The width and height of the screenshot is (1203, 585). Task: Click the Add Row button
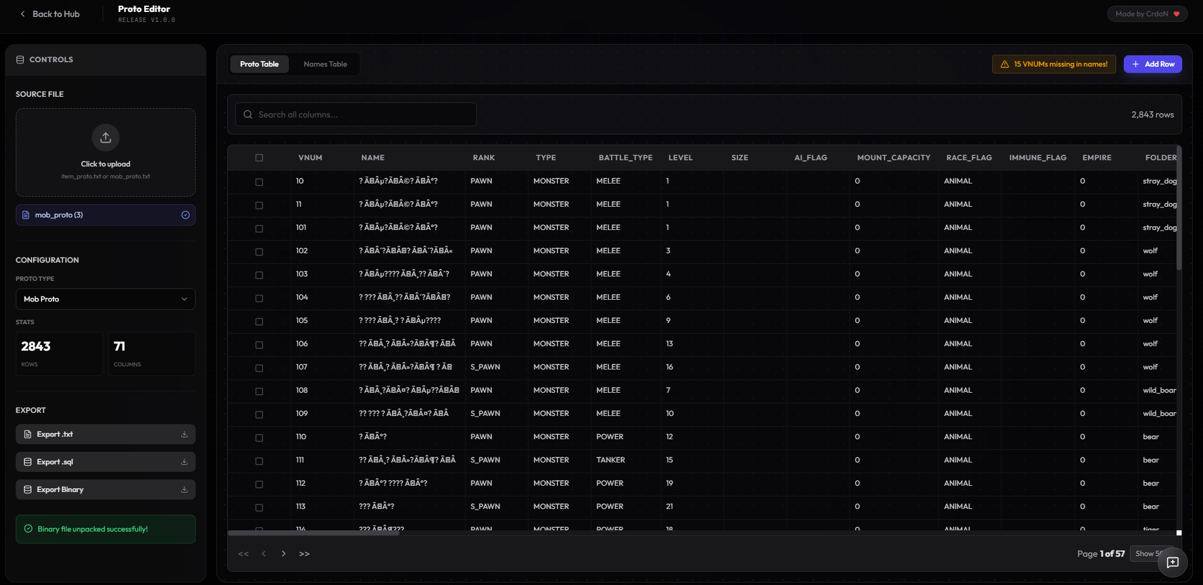point(1153,64)
